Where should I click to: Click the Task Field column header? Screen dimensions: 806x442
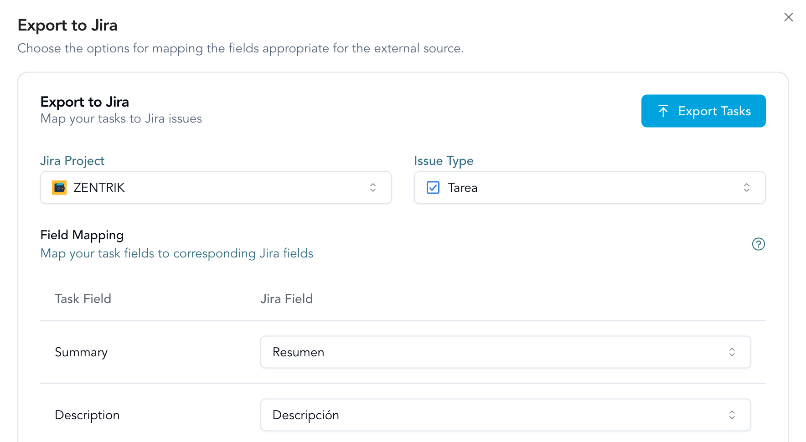(x=83, y=298)
